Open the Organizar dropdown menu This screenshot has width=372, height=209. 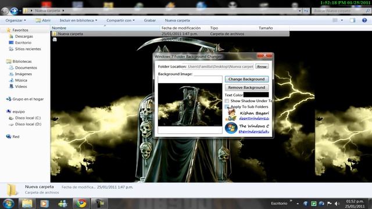tap(16, 20)
